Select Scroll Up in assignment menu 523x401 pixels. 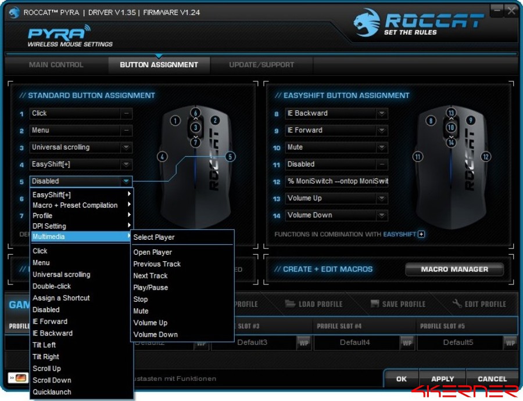point(81,369)
